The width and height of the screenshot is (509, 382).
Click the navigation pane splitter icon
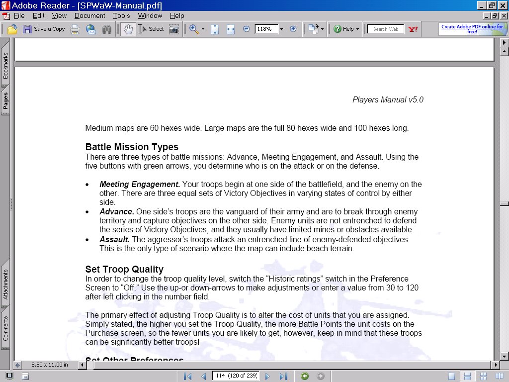17,365
